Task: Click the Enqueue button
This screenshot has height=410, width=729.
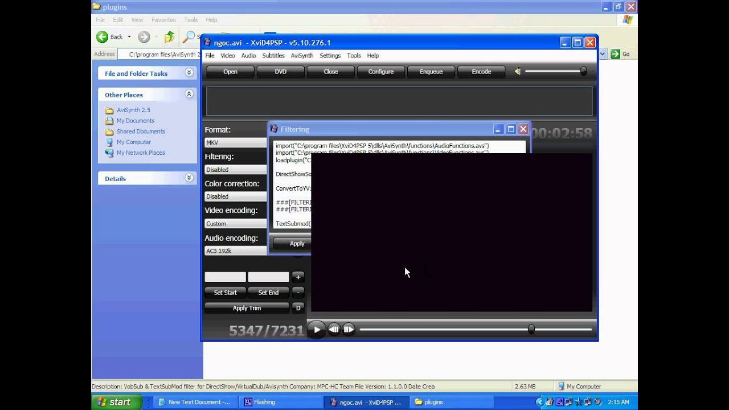Action: click(x=431, y=72)
